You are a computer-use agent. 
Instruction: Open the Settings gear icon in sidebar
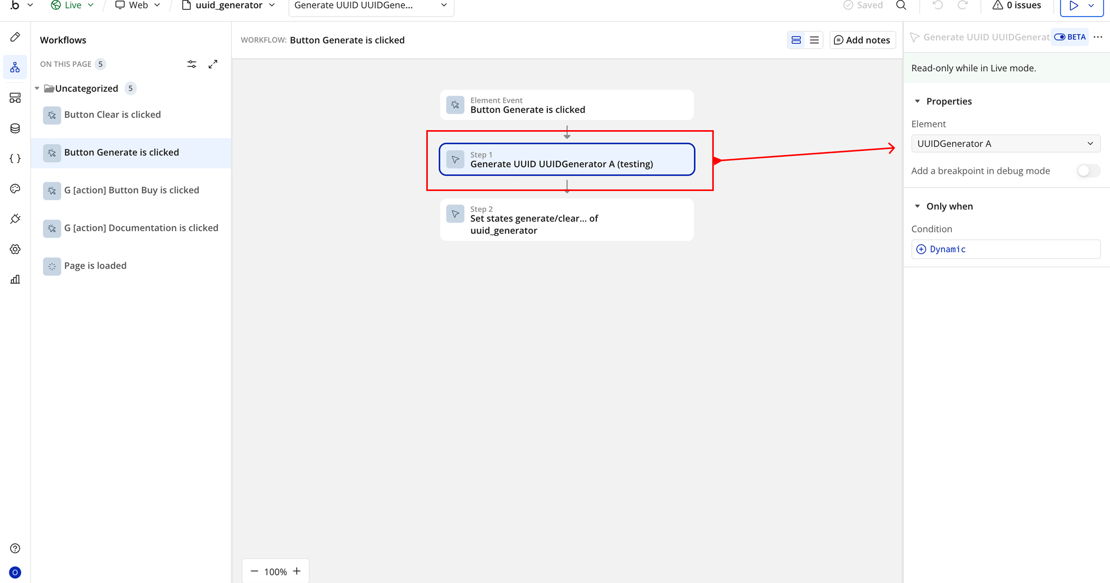click(x=15, y=249)
